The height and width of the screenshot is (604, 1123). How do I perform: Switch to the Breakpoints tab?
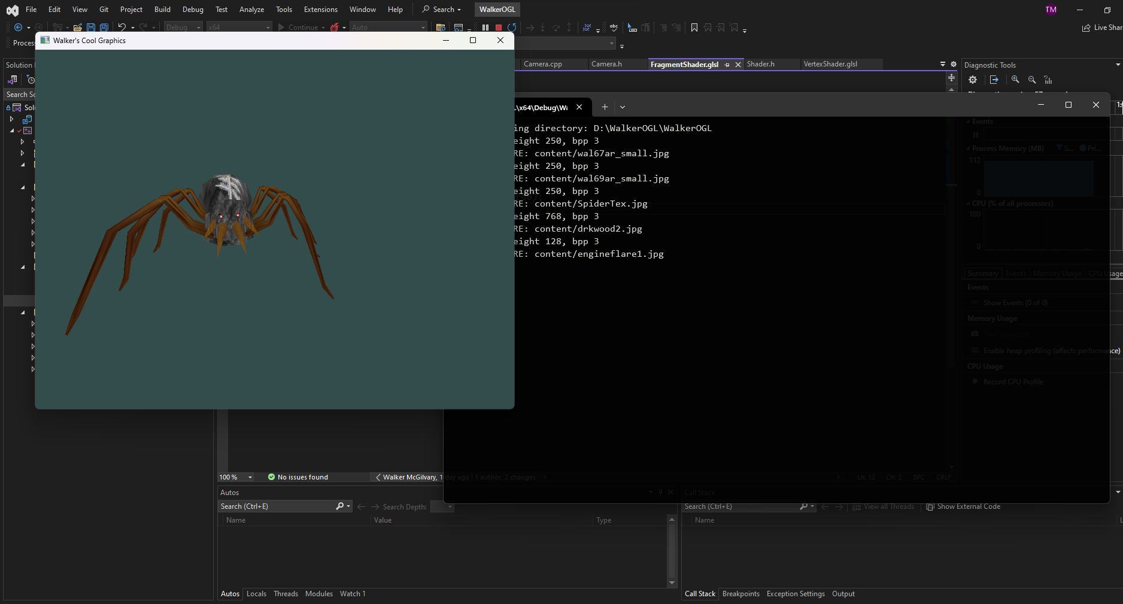coord(741,594)
